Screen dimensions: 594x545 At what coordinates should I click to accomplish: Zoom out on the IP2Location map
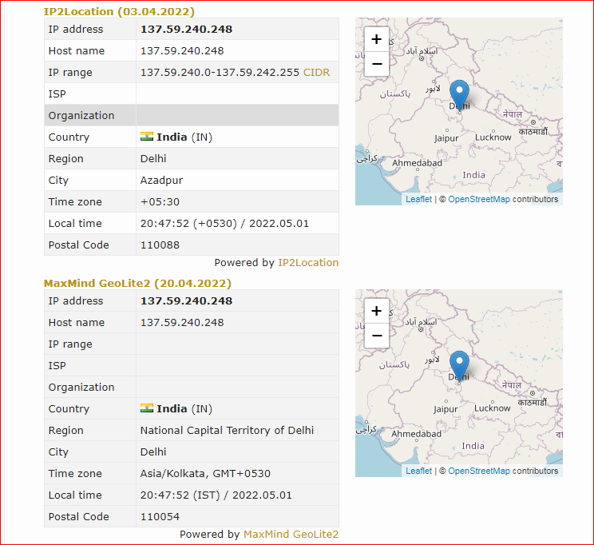coord(377,64)
